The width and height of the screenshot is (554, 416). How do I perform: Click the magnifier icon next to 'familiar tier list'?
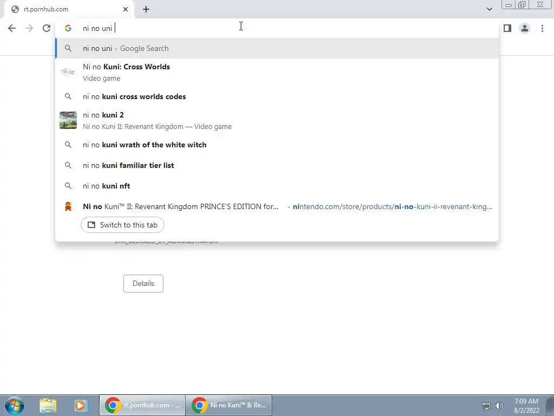(68, 165)
